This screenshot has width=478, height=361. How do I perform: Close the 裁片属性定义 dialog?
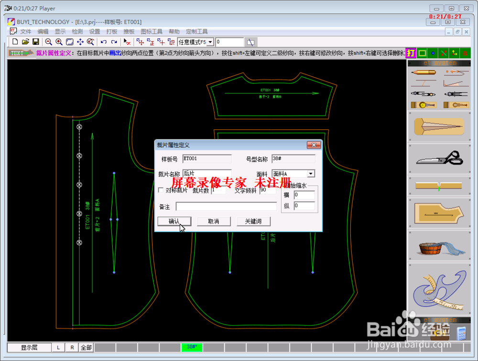pos(314,145)
